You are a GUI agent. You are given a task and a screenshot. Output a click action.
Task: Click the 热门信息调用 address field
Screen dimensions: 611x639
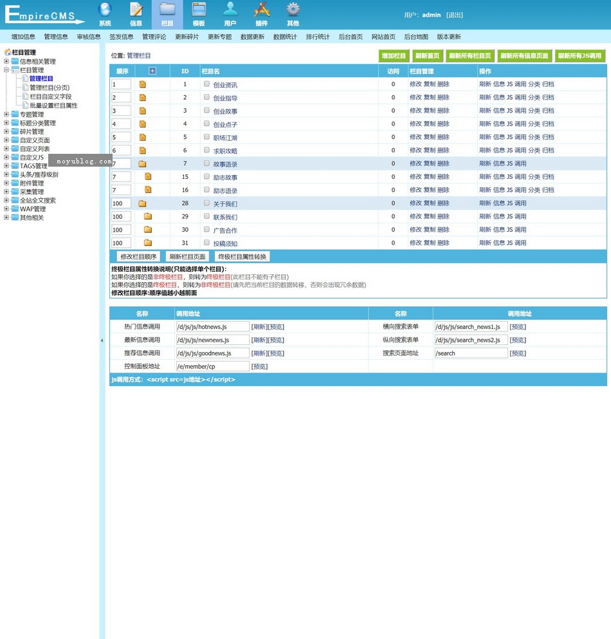point(212,327)
